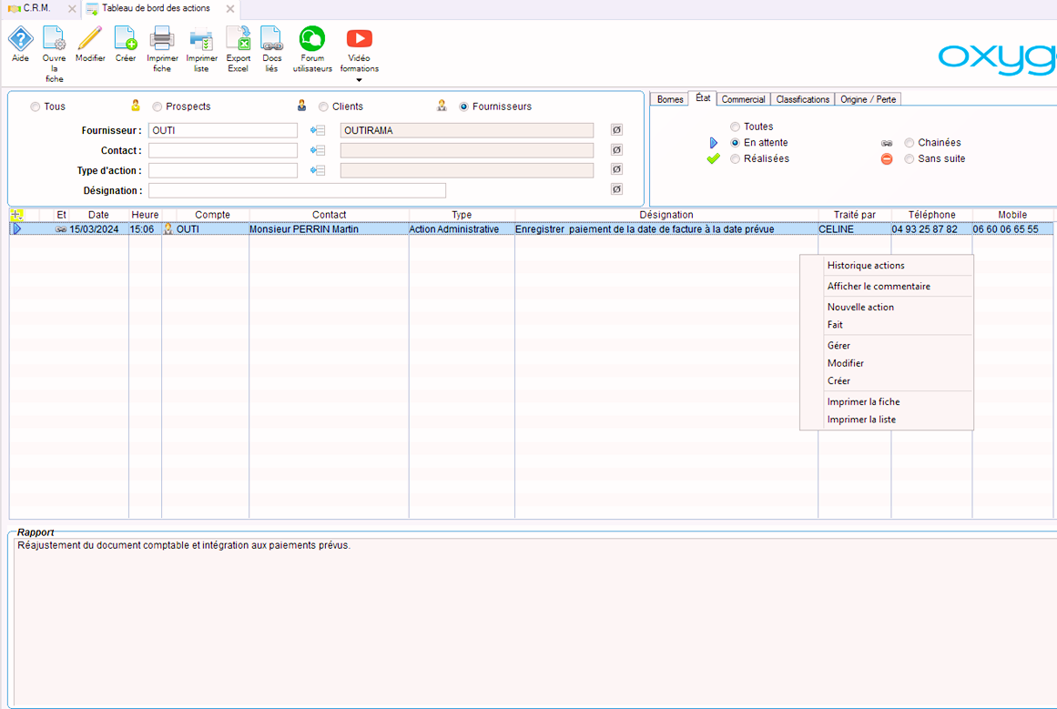Select the Prospects radio button
The width and height of the screenshot is (1057, 709).
[x=158, y=107]
